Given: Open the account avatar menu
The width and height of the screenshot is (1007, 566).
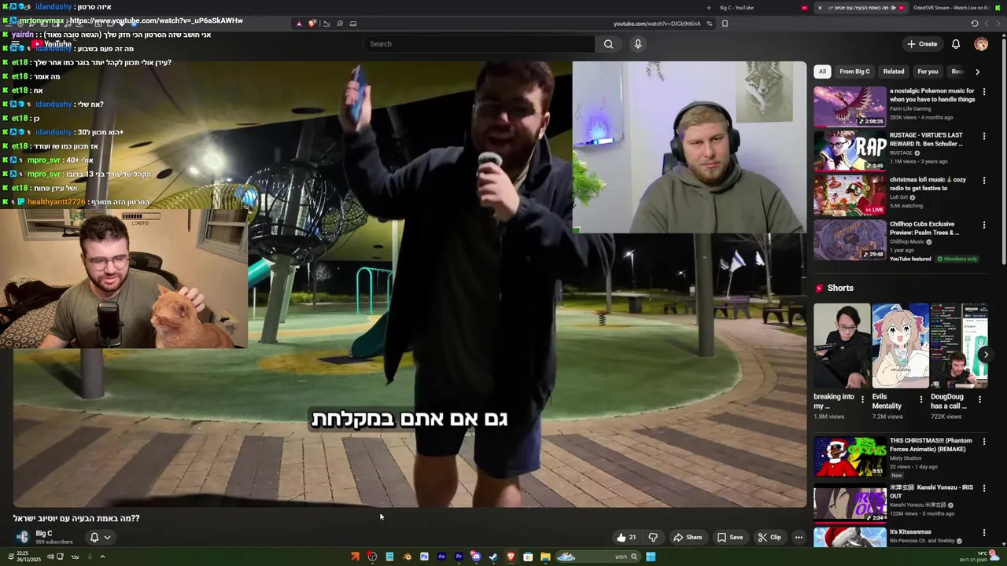Looking at the screenshot, I should coord(981,44).
